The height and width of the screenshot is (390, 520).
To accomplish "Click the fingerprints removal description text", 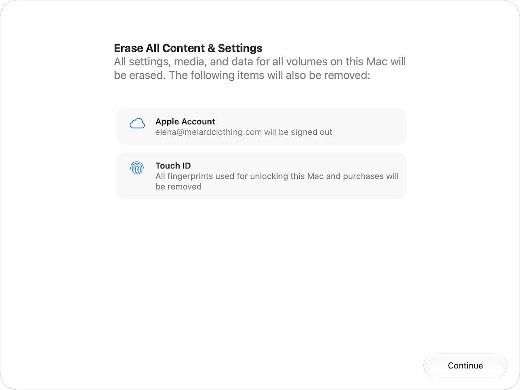I will (x=277, y=181).
